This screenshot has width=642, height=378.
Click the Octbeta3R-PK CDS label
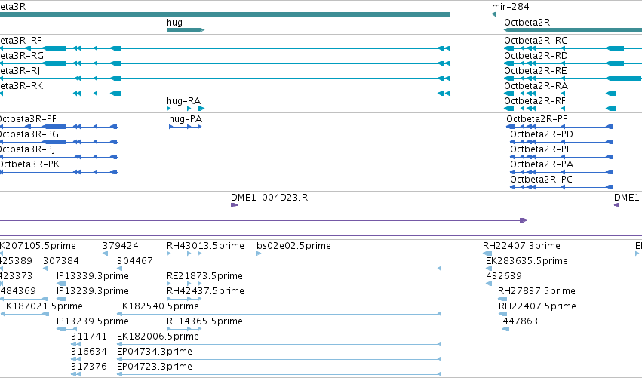29,164
